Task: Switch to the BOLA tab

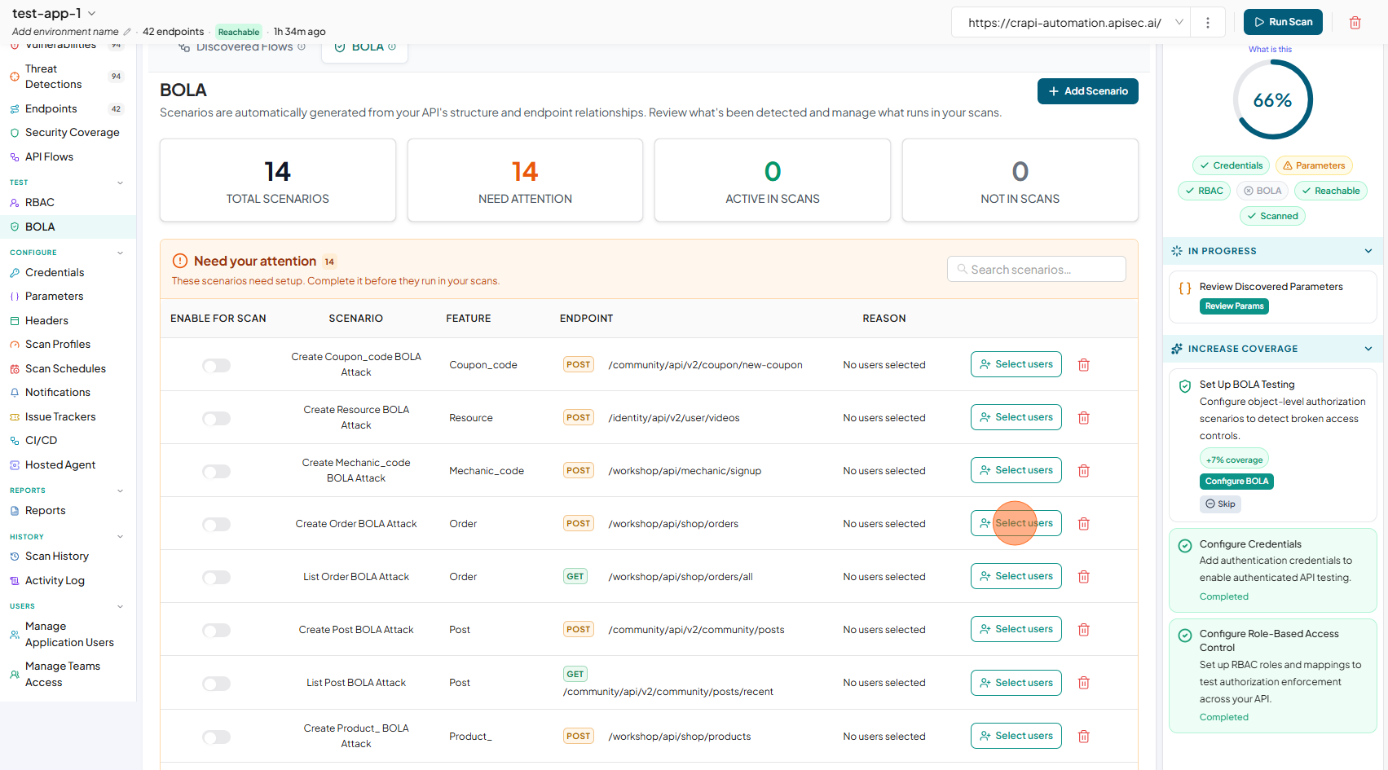Action: click(365, 48)
